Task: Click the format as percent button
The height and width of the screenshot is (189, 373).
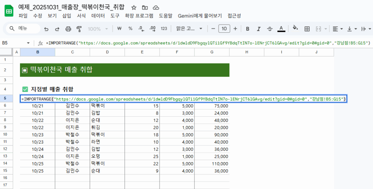Action: click(x=130, y=29)
